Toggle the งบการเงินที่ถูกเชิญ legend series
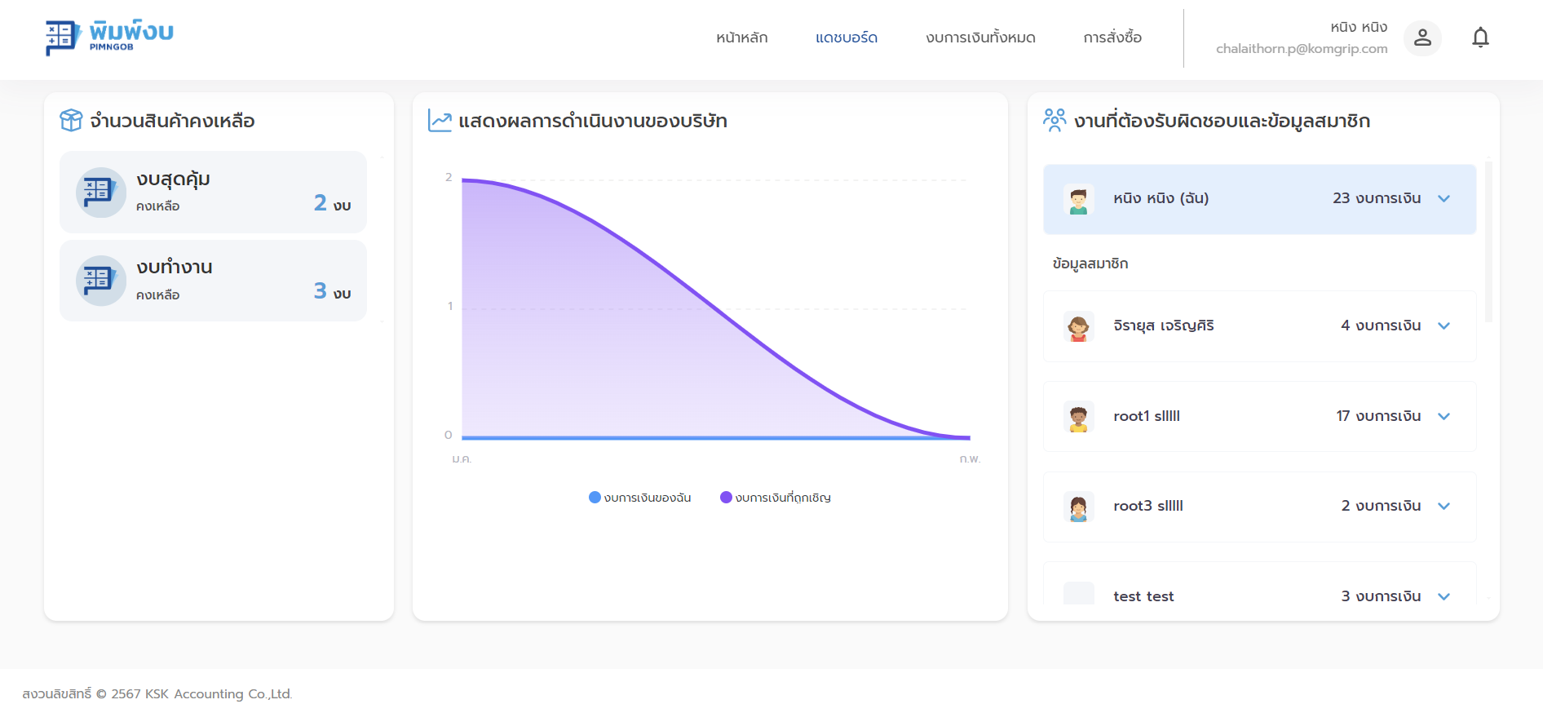This screenshot has height=713, width=1543. click(776, 498)
